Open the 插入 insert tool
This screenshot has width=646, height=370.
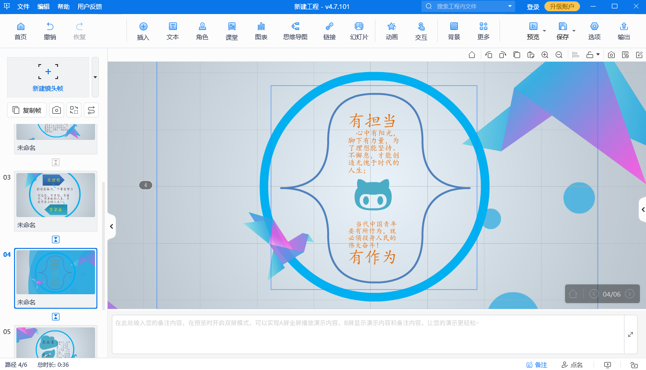point(143,31)
